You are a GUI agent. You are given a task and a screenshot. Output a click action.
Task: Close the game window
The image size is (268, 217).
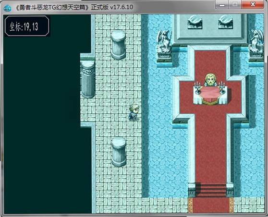tap(253, 5)
